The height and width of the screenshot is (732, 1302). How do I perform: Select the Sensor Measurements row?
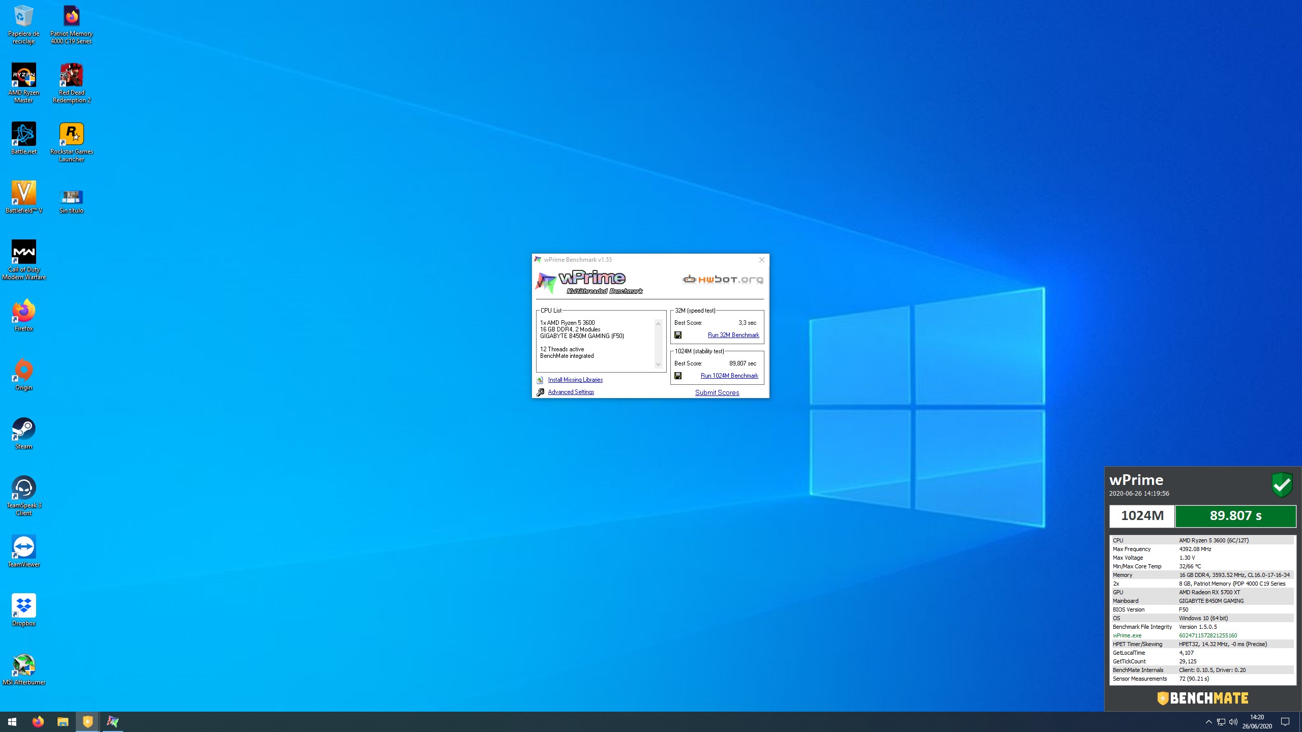pos(1202,679)
